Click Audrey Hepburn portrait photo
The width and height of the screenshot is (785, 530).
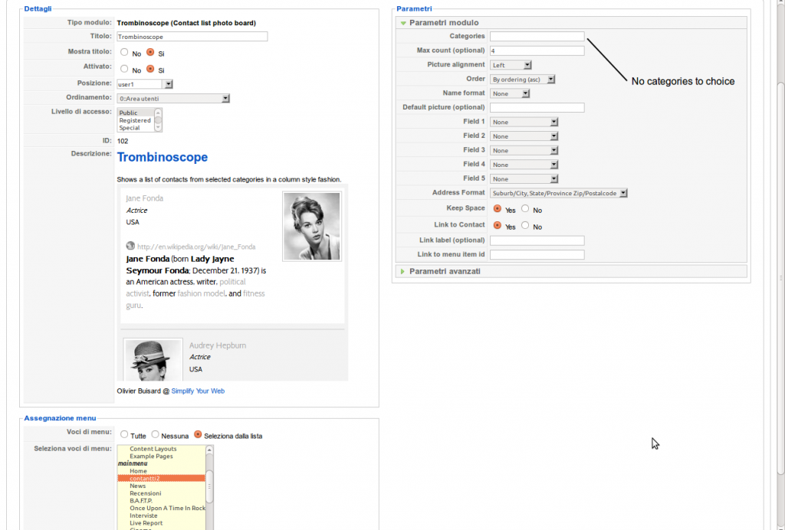(153, 360)
